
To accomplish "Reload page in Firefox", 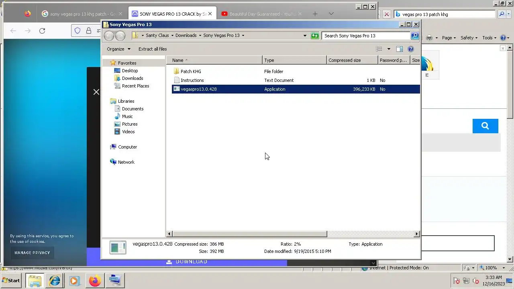I will (42, 31).
